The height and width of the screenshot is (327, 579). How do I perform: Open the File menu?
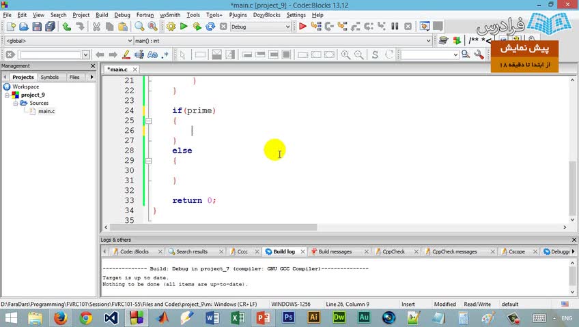coord(7,15)
